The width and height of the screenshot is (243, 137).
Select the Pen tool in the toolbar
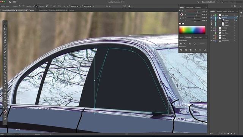coord(5,38)
